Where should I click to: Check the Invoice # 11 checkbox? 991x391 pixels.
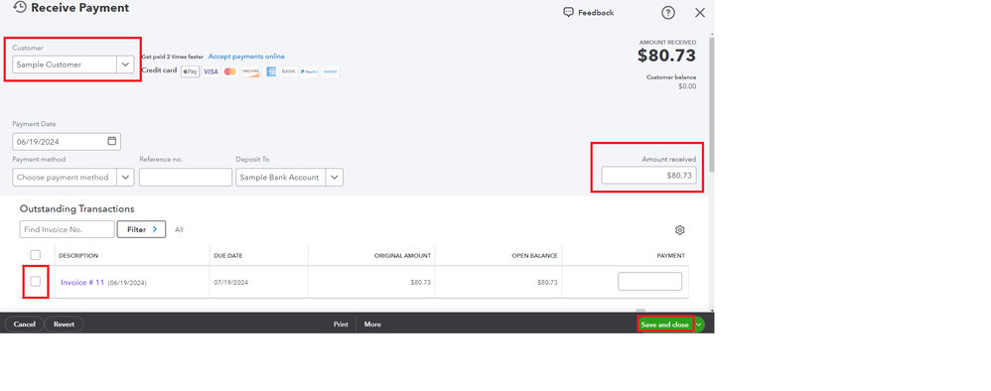pos(36,281)
